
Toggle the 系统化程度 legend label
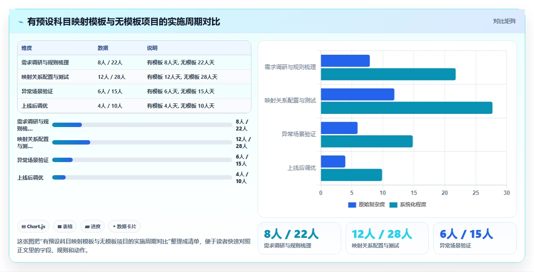click(413, 205)
